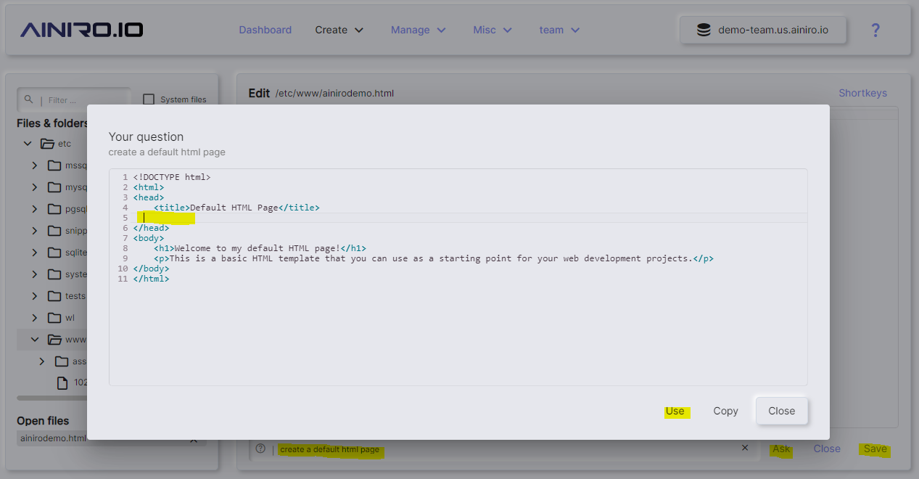Screen dimensions: 919x479
Task: Click the etc open folder icon
Action: pos(47,144)
